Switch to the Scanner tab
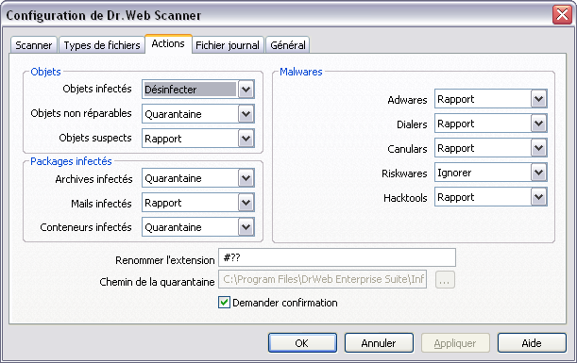Image resolution: width=577 pixels, height=363 pixels. click(33, 45)
